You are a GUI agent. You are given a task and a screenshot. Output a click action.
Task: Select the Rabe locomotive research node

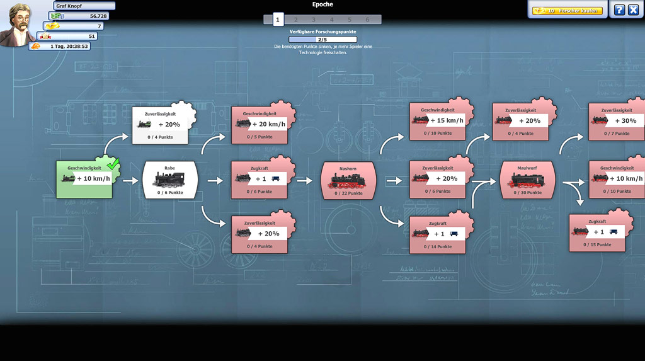click(x=170, y=180)
